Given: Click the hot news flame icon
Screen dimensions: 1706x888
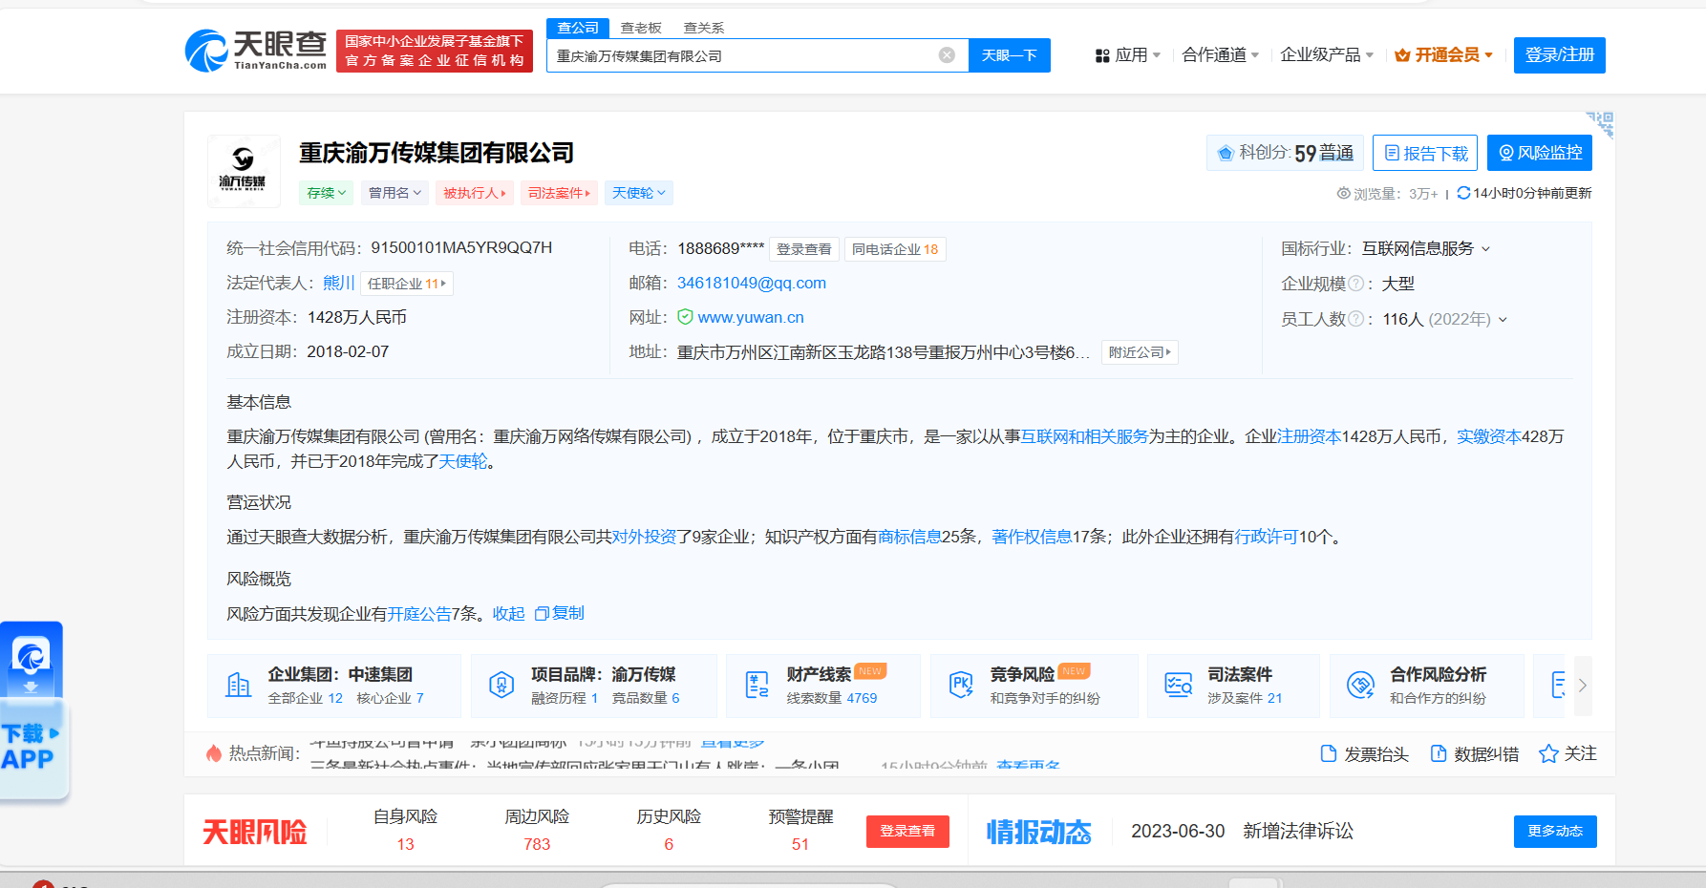Looking at the screenshot, I should 214,753.
